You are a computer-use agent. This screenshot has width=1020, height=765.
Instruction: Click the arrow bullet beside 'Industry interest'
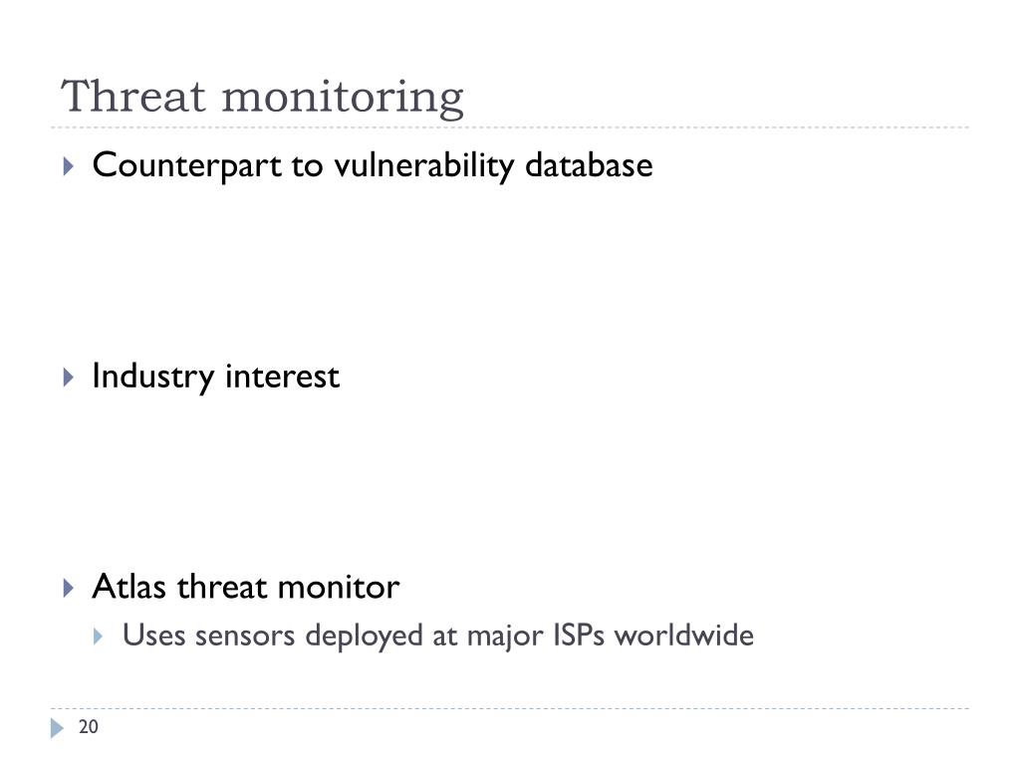point(69,377)
